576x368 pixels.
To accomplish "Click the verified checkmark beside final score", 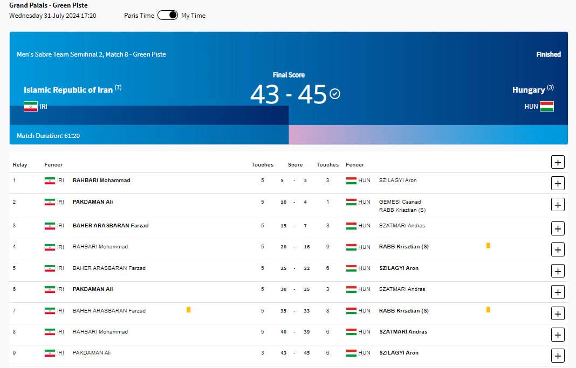I will [335, 94].
